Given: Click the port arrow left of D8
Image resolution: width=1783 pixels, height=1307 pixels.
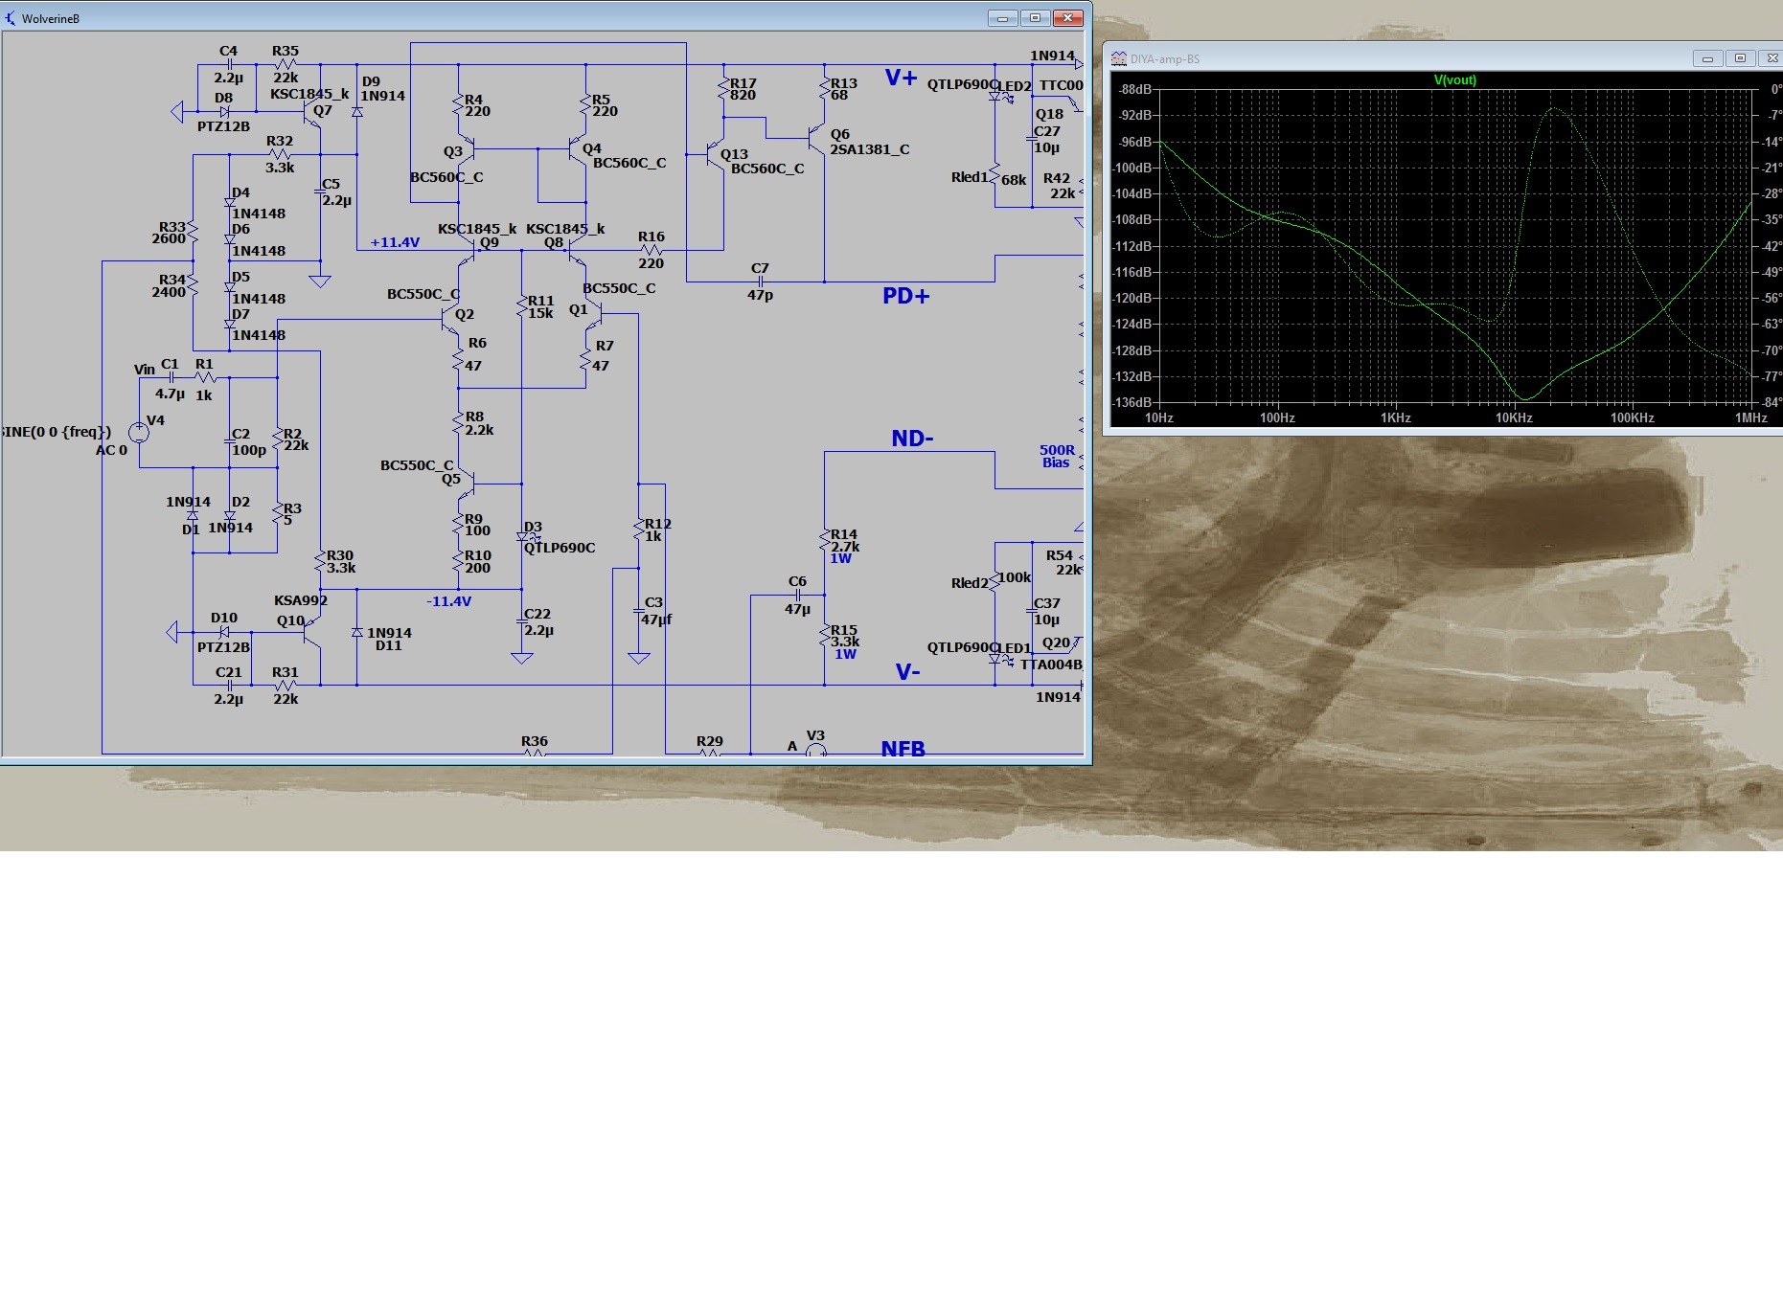Looking at the screenshot, I should pos(176,112).
